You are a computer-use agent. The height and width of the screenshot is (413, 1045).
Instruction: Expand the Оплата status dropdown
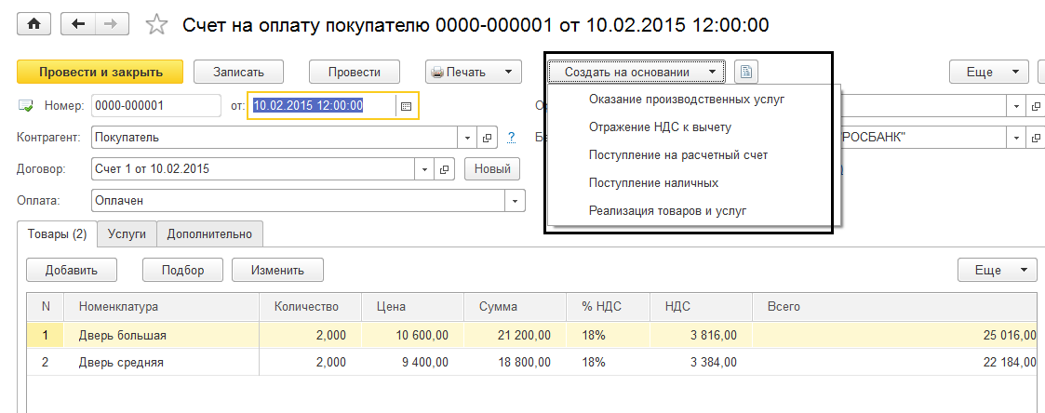point(515,200)
